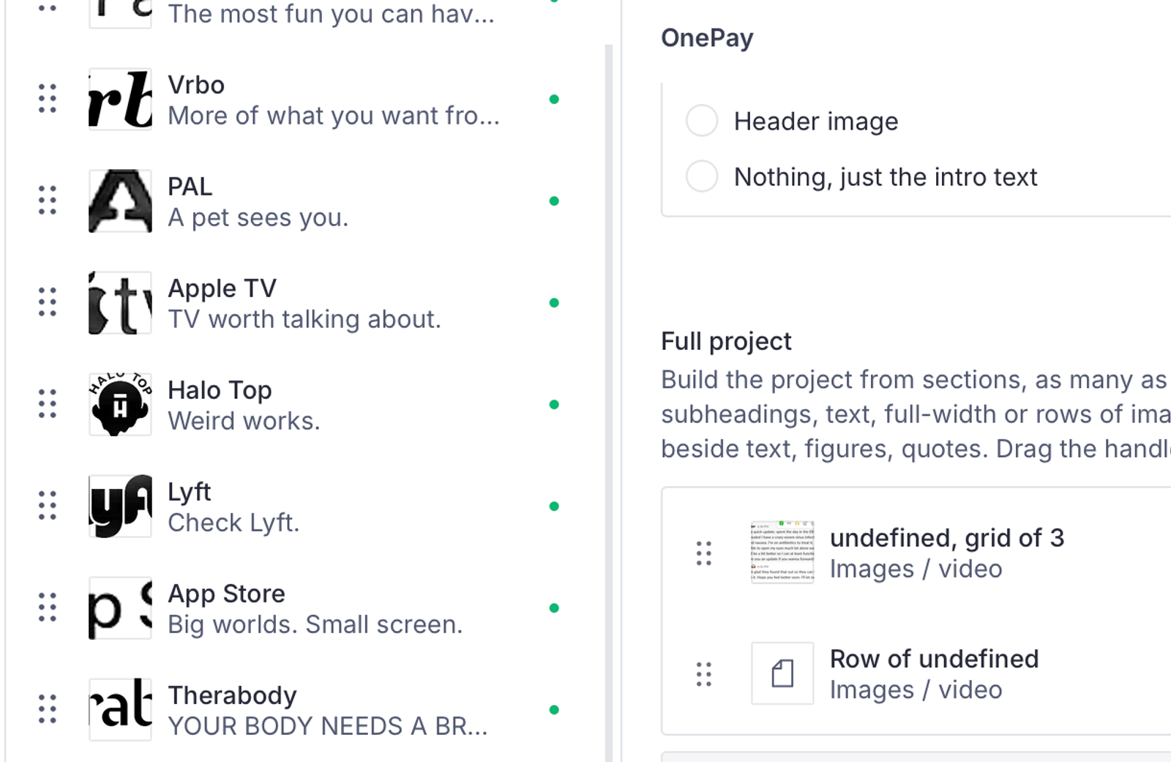
Task: Open the Apple TV logo thumbnail
Action: coord(120,302)
